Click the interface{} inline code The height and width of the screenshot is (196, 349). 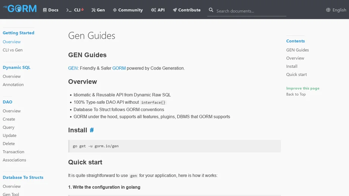(153, 102)
